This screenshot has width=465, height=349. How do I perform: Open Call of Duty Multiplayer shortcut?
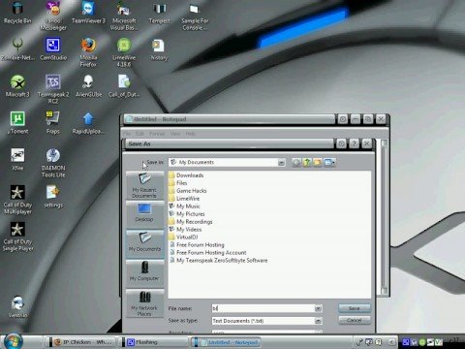pos(17,200)
